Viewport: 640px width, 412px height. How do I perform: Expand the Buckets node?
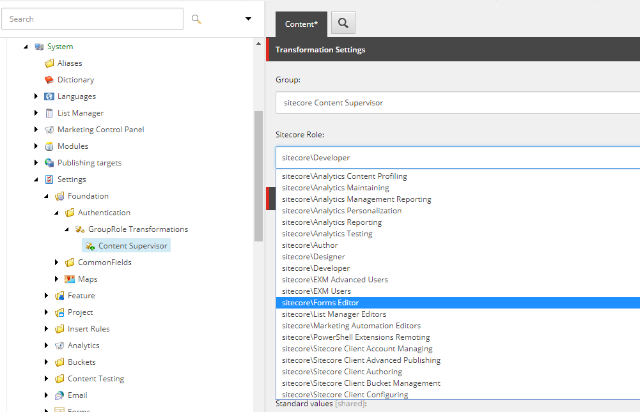click(x=46, y=362)
